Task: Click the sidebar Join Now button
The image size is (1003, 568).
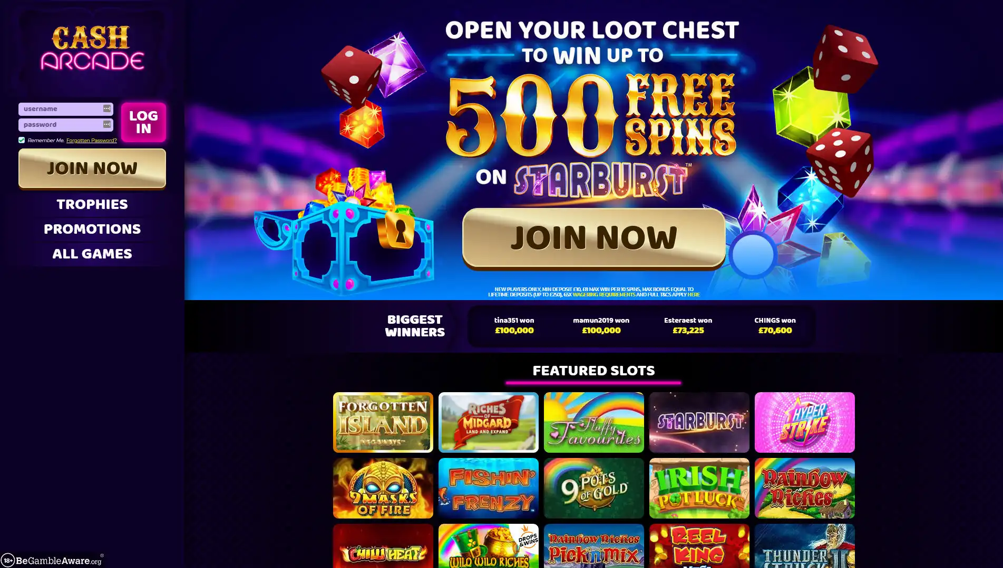Action: 92,168
